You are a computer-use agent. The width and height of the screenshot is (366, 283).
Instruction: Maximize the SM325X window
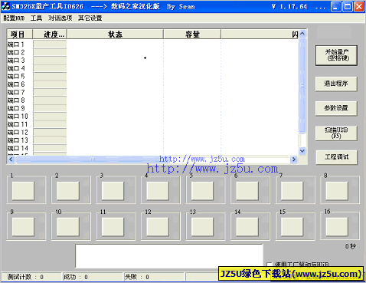[x=348, y=6]
